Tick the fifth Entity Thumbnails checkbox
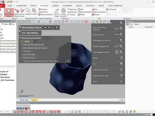Screen dimensions: 155x116 (28, 106)
